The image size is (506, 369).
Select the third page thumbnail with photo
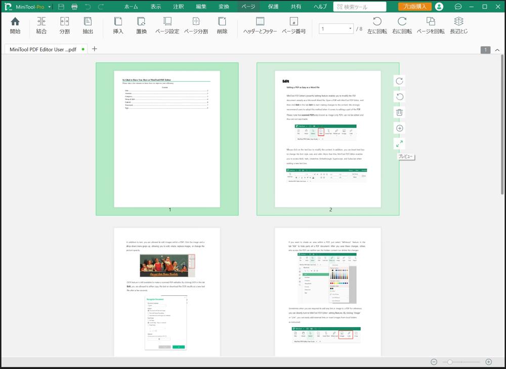(167, 292)
